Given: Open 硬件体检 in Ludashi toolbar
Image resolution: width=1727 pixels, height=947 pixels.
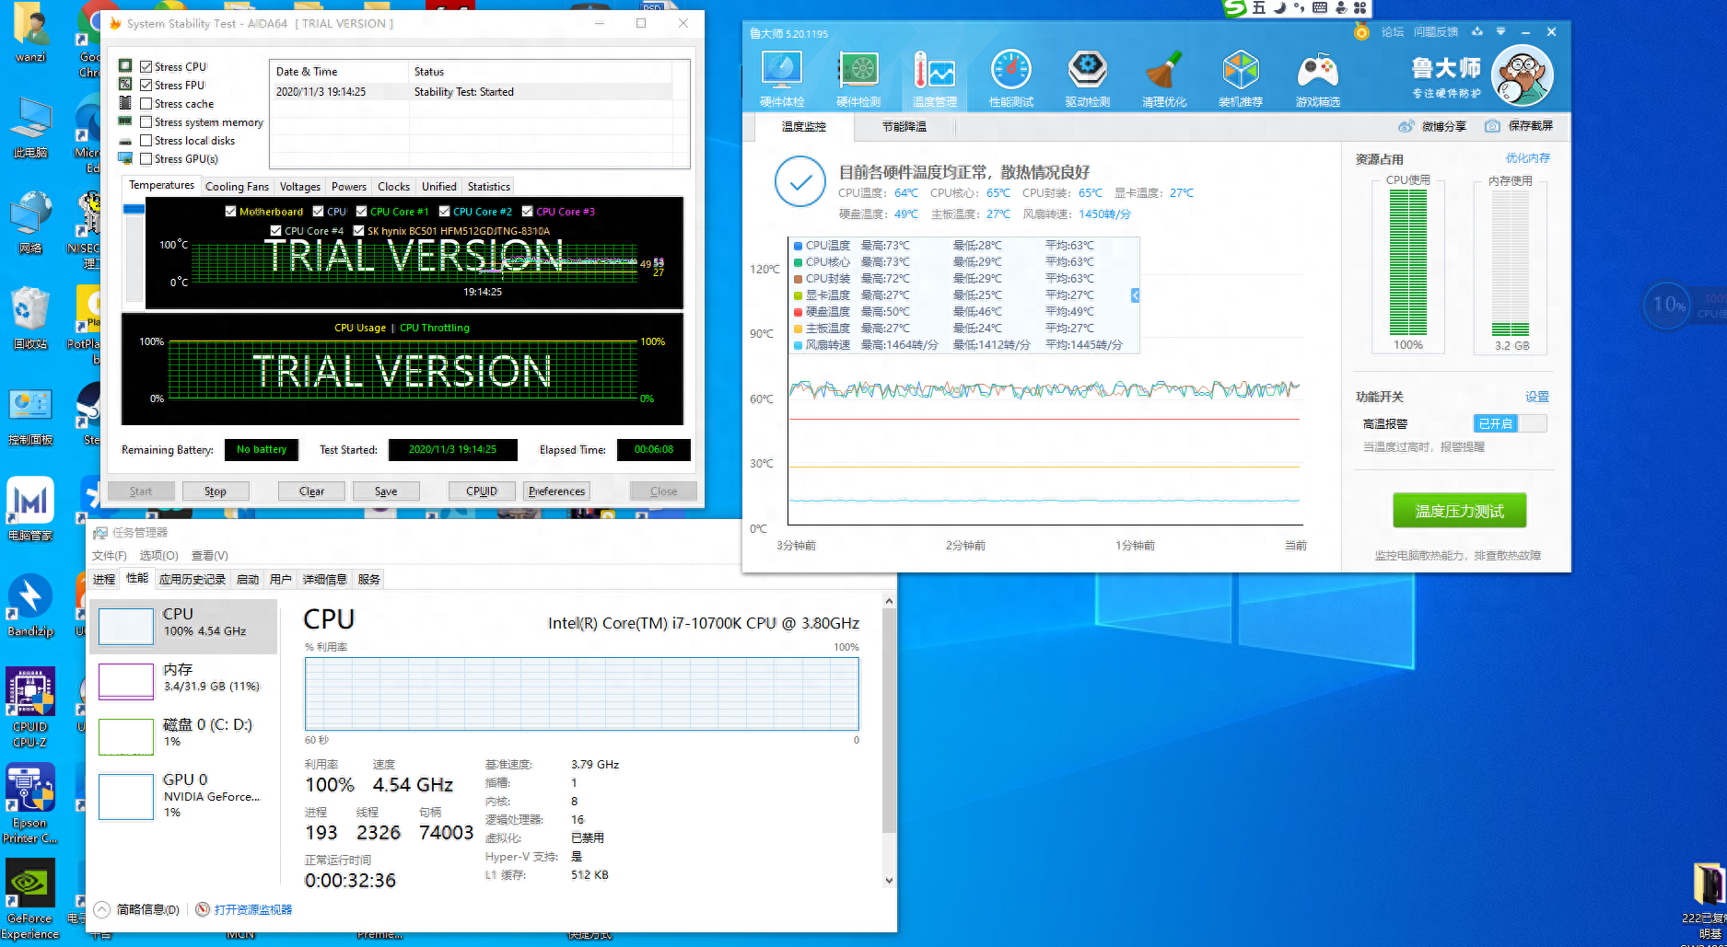Looking at the screenshot, I should point(781,77).
